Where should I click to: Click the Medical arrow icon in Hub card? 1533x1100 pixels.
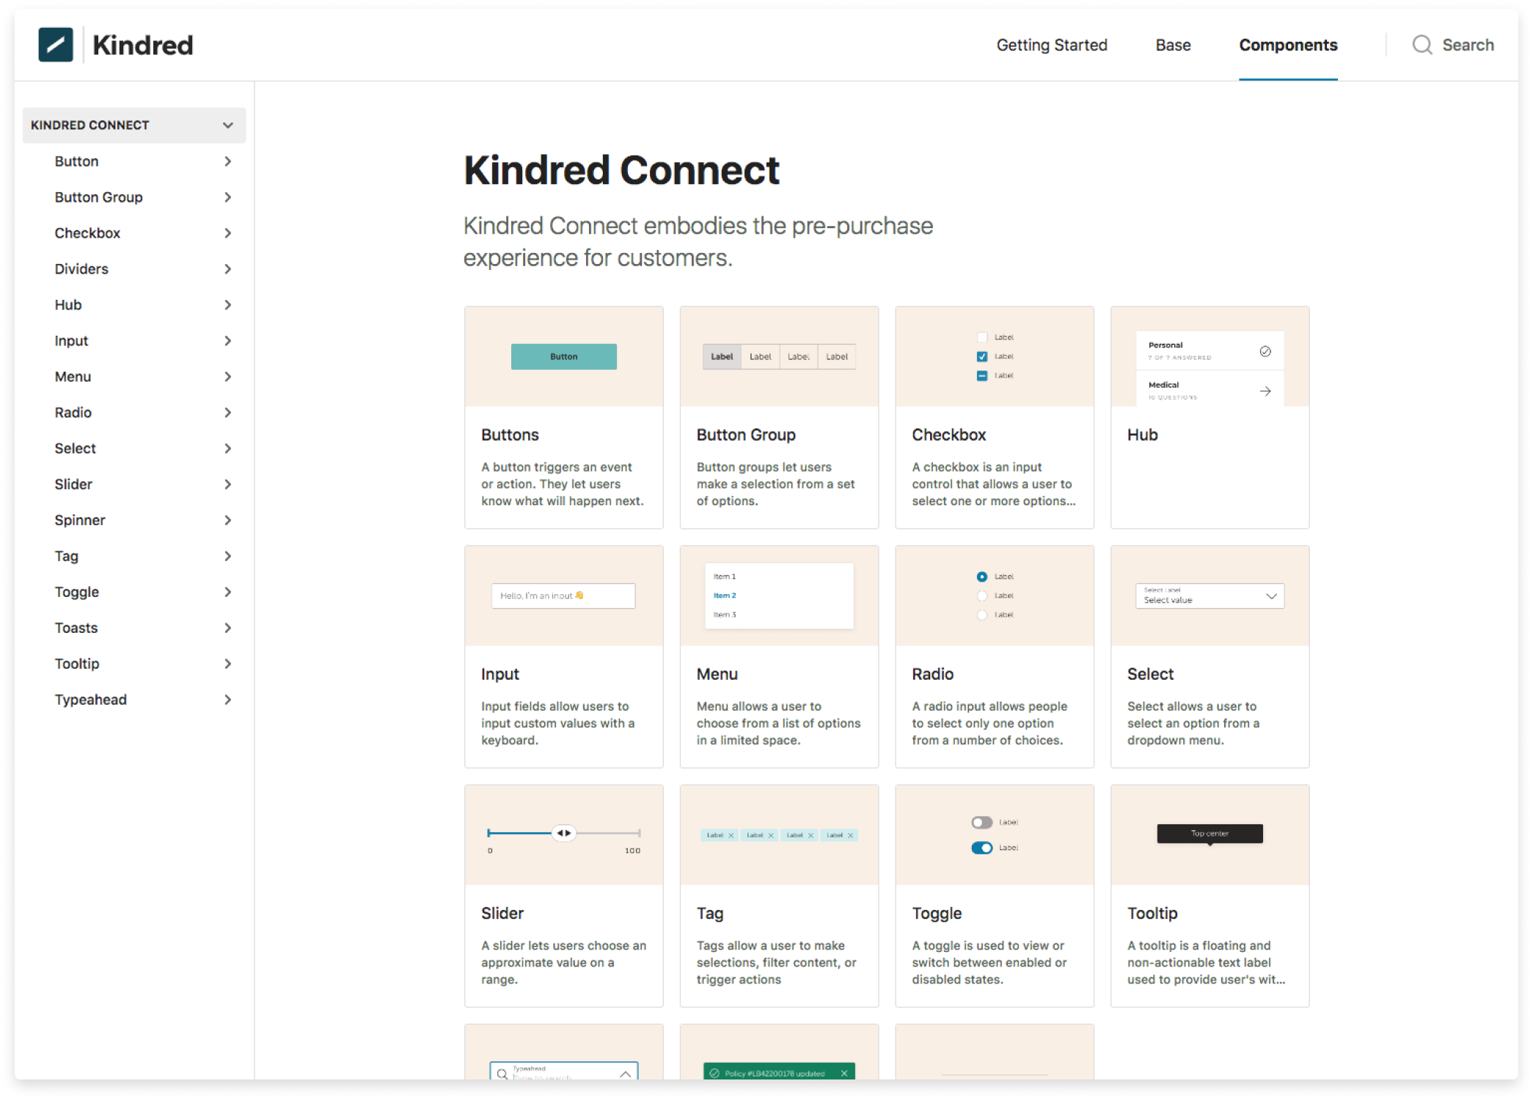pos(1265,391)
